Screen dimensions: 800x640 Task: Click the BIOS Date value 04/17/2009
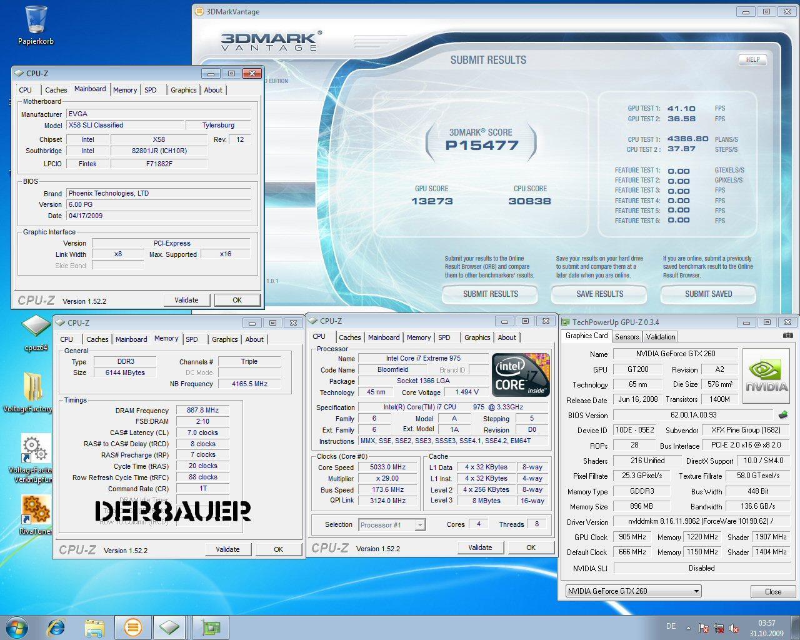click(158, 216)
